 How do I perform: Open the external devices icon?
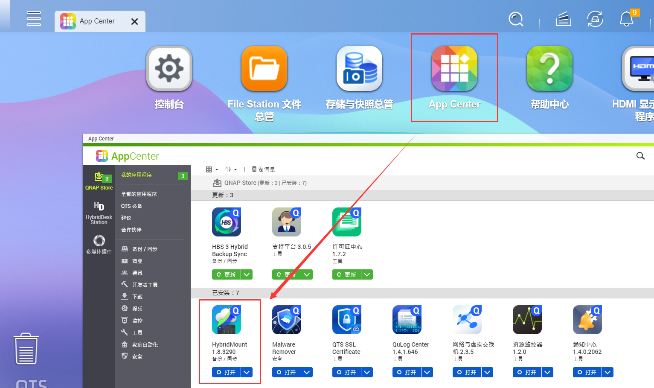(x=595, y=19)
